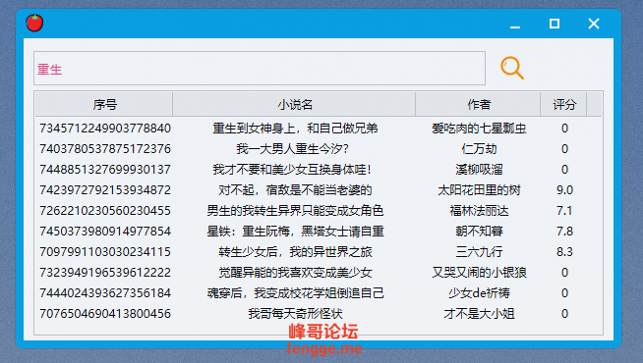Select novel 男生的我转生异界只能变成女角色
Screen dimensions: 643x363
295,211
